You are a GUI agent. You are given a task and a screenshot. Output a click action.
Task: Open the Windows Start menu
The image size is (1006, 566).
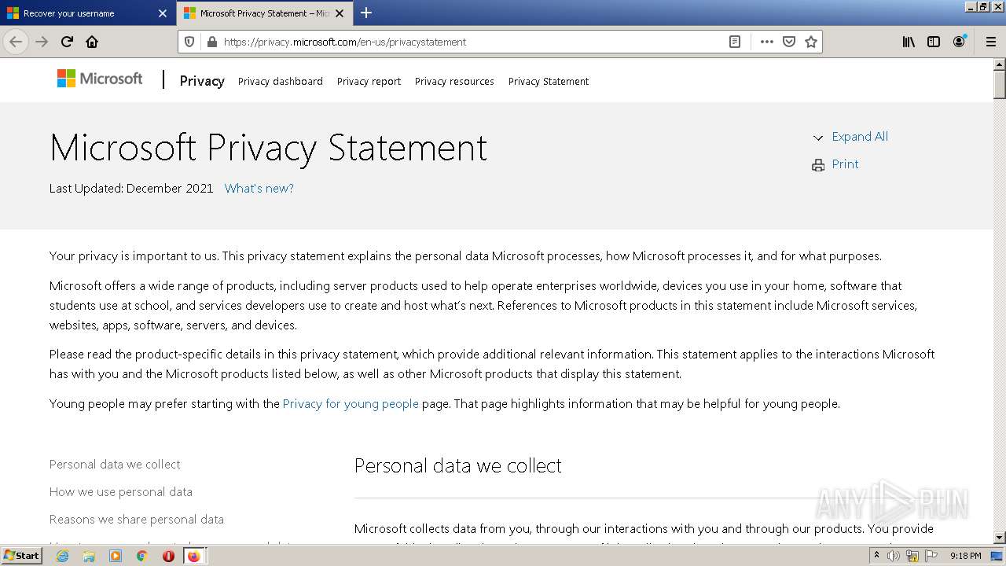point(21,556)
